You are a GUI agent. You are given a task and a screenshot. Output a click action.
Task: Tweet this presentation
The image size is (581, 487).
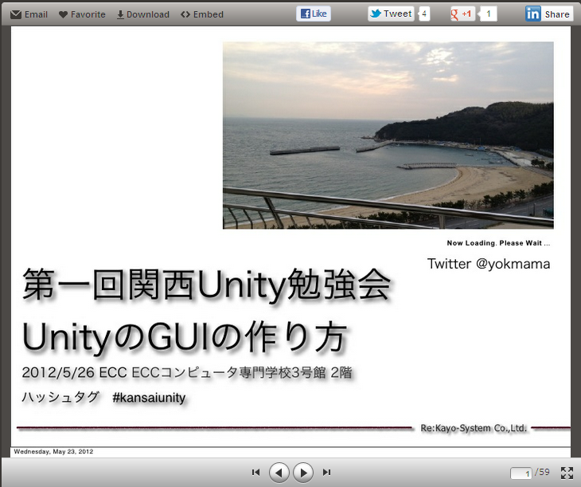pyautogui.click(x=391, y=14)
